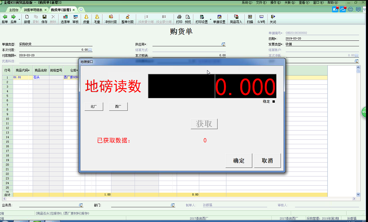Click the 保存 (Save) toolbar icon
This screenshot has width=368, height=222.
[x=44, y=19]
